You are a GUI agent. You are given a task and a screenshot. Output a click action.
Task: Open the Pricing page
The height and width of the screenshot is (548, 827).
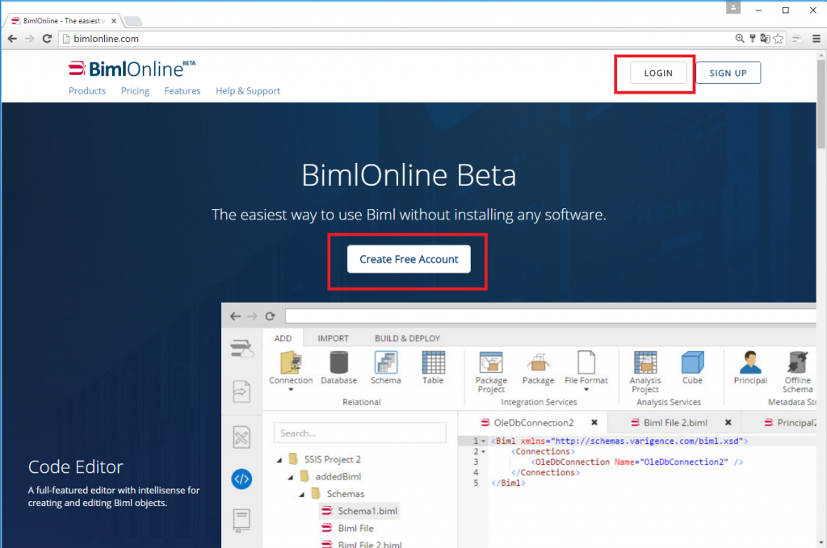pos(135,90)
